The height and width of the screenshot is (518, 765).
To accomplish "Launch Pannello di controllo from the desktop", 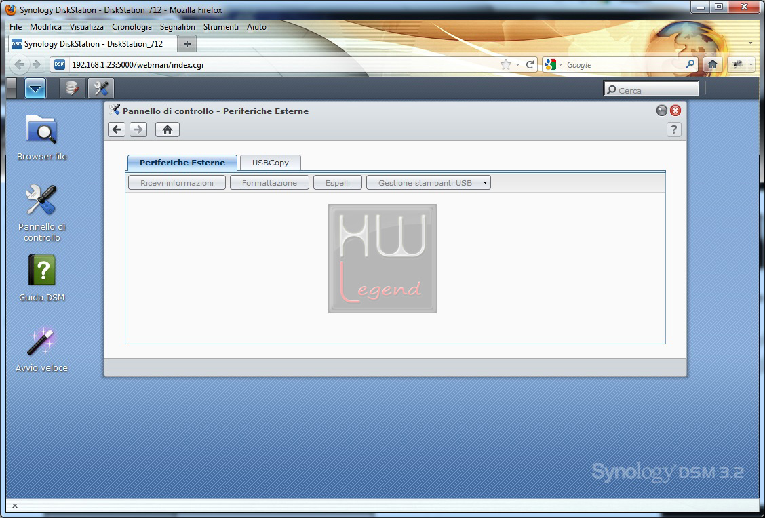I will coord(42,213).
